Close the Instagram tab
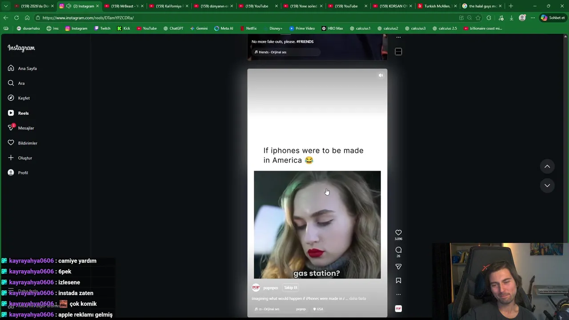 click(97, 6)
